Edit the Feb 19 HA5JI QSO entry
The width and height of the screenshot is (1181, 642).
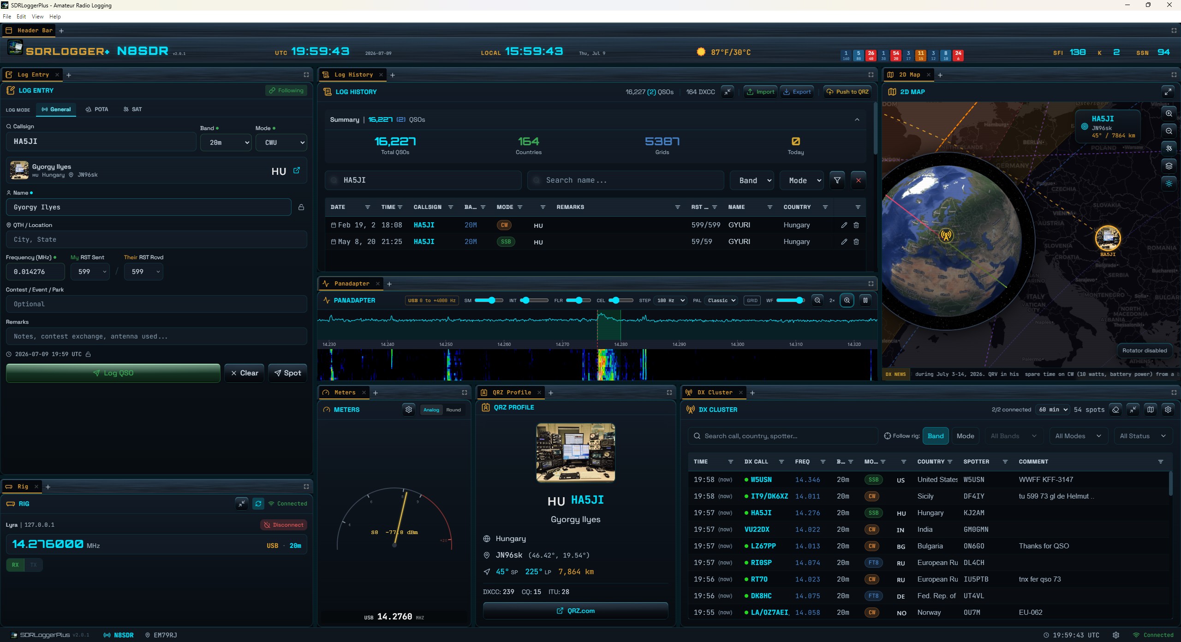coord(844,225)
